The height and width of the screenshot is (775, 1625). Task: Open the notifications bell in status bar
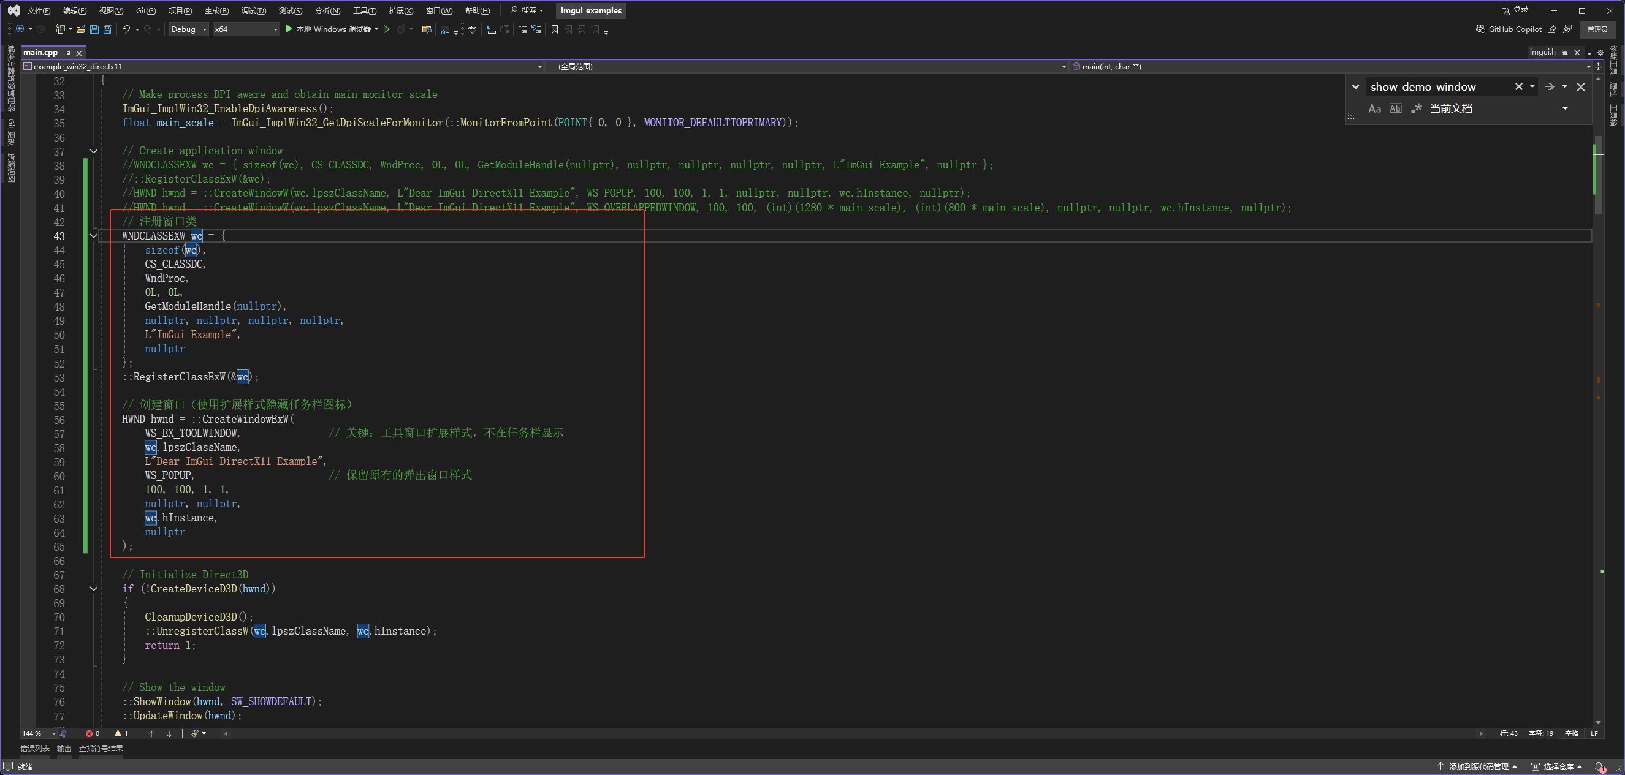(1599, 767)
